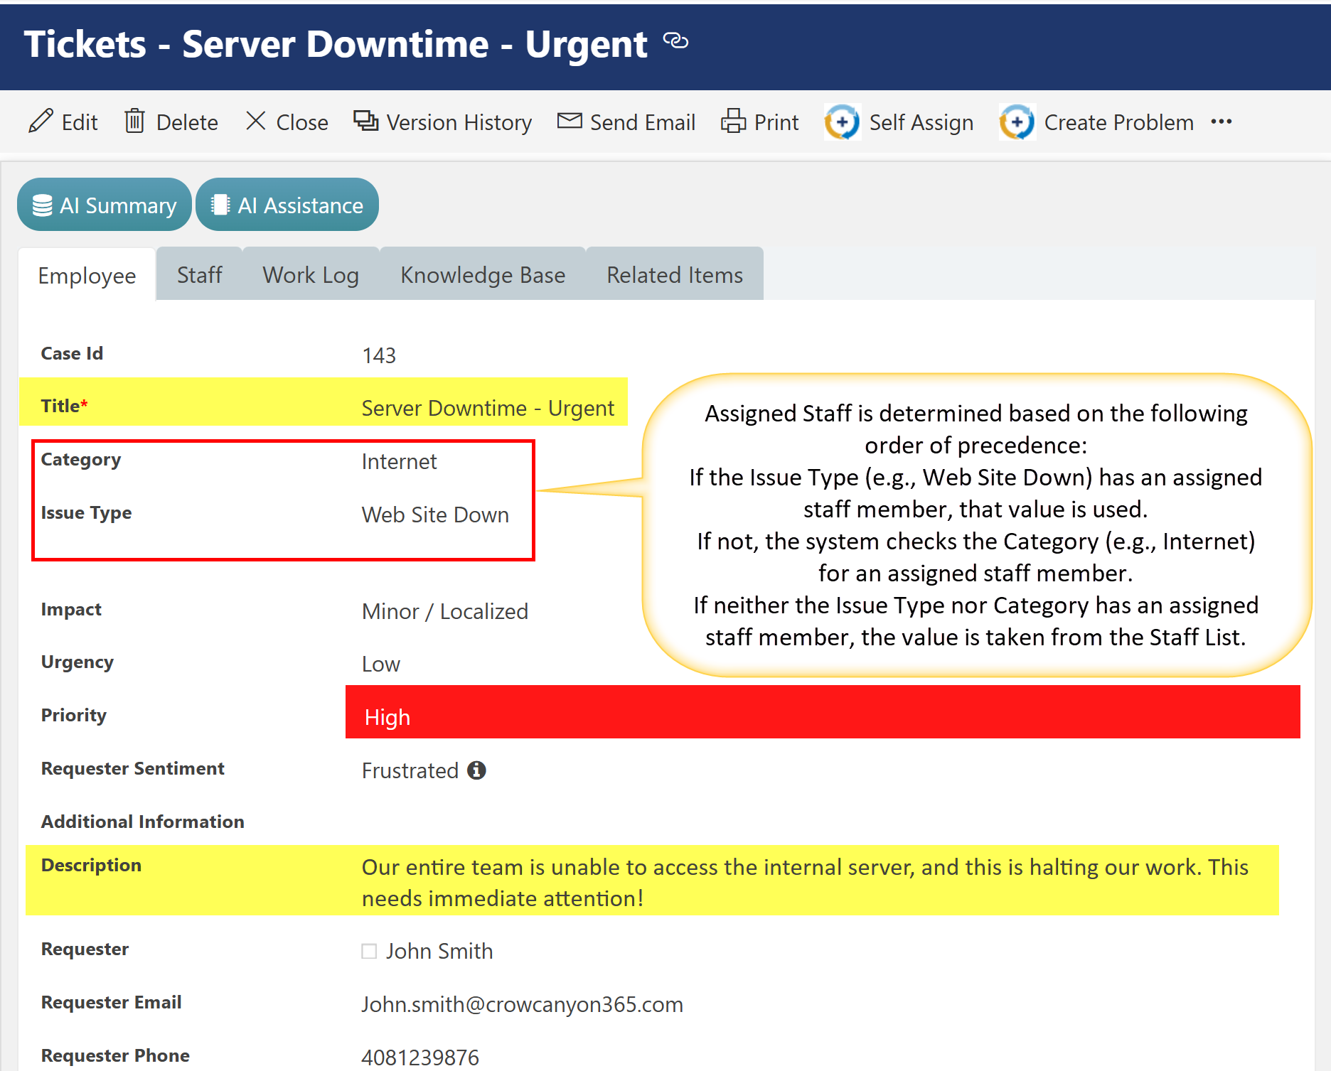This screenshot has height=1071, width=1331.
Task: Click the Send Email envelope icon
Action: 570,122
